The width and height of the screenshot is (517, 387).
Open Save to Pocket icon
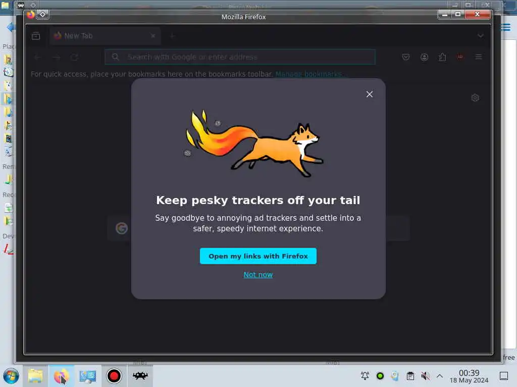(x=406, y=57)
